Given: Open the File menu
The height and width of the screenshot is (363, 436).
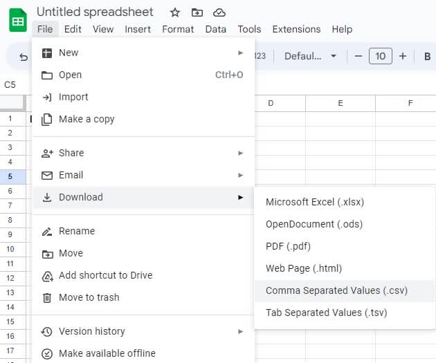Looking at the screenshot, I should [45, 29].
